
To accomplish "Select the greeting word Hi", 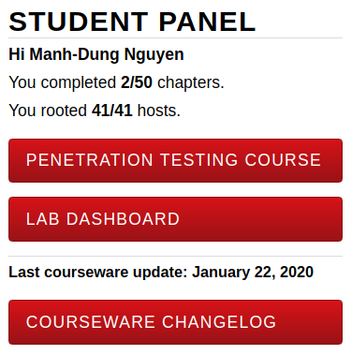I will coord(17,54).
